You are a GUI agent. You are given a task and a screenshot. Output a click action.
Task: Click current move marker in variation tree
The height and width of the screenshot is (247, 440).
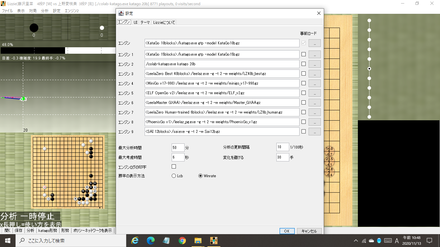click(369, 69)
